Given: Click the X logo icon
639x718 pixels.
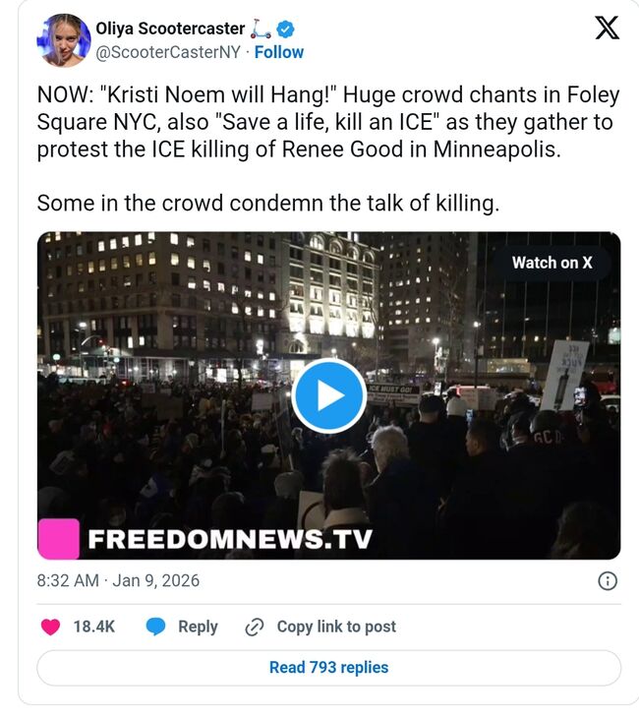Looking at the screenshot, I should click(608, 29).
